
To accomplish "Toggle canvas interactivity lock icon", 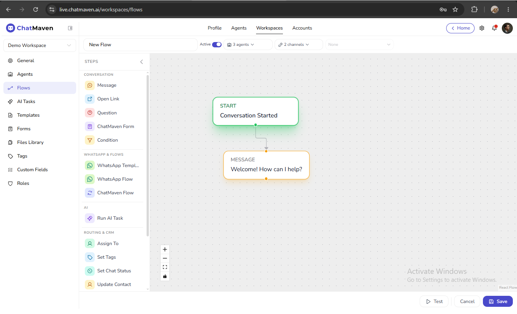I will click(165, 276).
